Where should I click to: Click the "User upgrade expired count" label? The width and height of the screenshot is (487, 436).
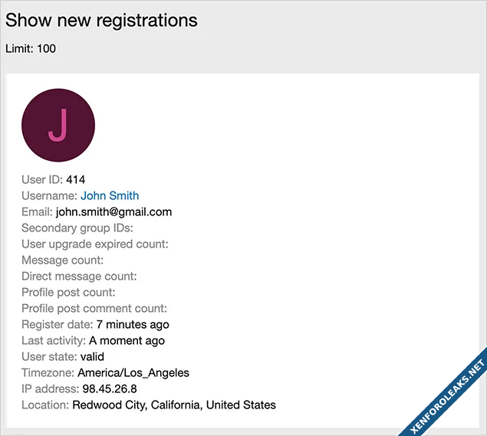(95, 244)
